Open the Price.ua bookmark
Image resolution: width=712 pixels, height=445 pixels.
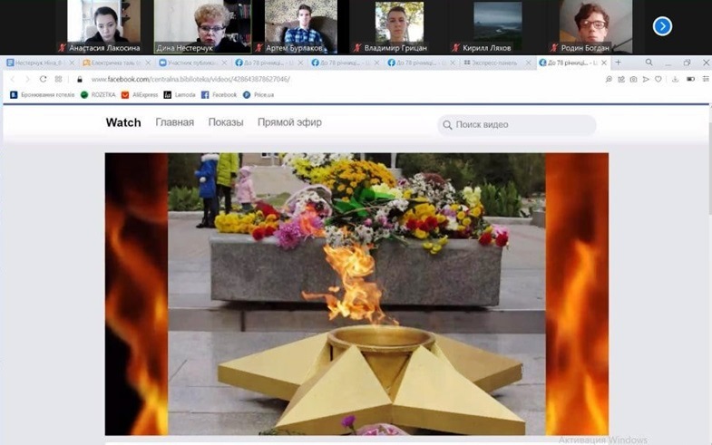(258, 95)
